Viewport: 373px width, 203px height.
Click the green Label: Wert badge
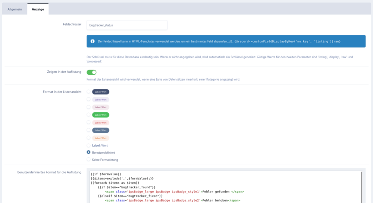[101, 115]
